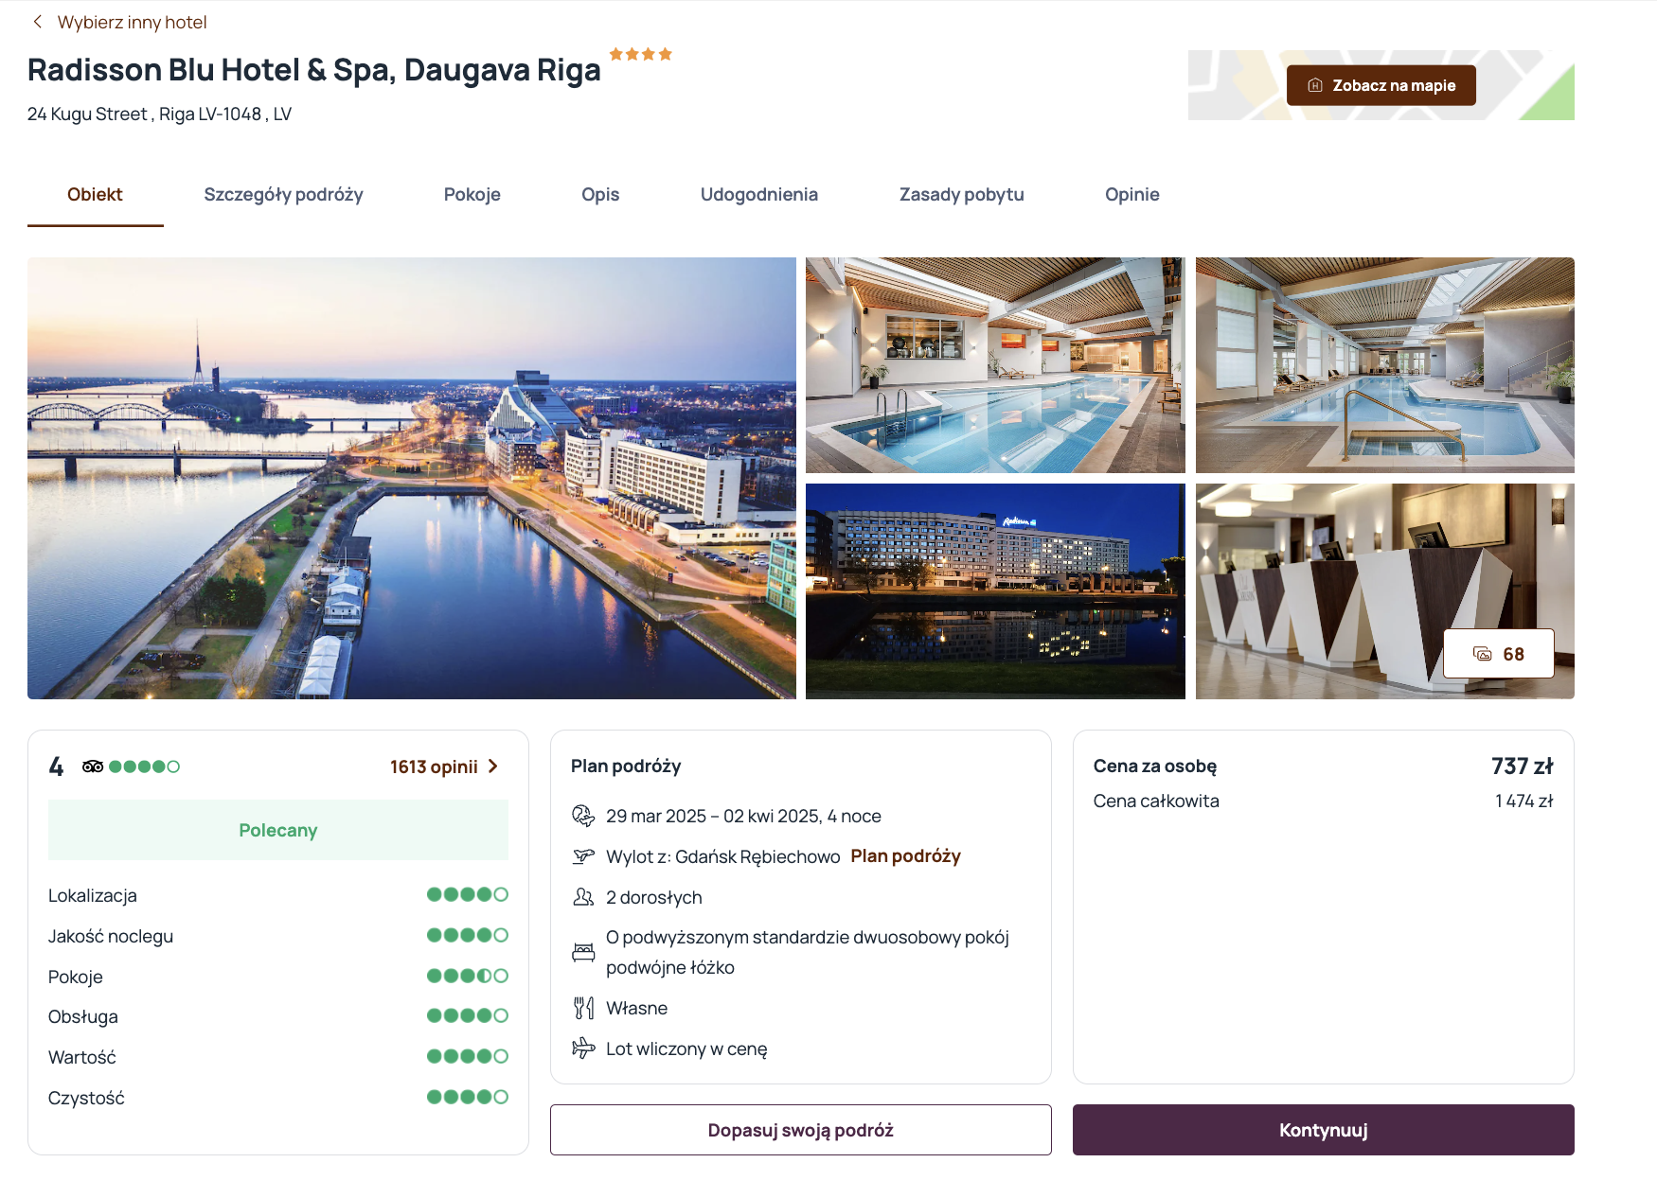Click the Lokalizacja rating bubbles
The width and height of the screenshot is (1657, 1198).
click(468, 894)
